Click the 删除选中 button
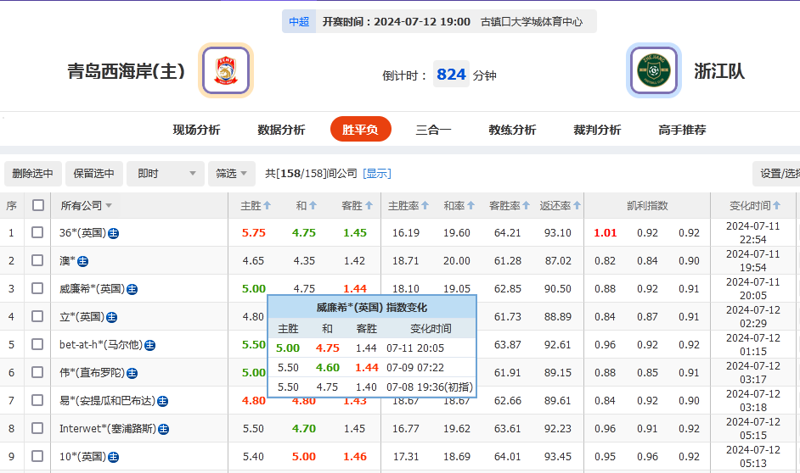800x473 pixels. point(33,174)
